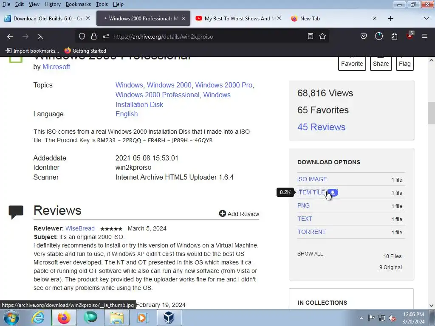Viewport: 435px width, 326px height.
Task: Open the Windows Start button
Action: [x=11, y=318]
